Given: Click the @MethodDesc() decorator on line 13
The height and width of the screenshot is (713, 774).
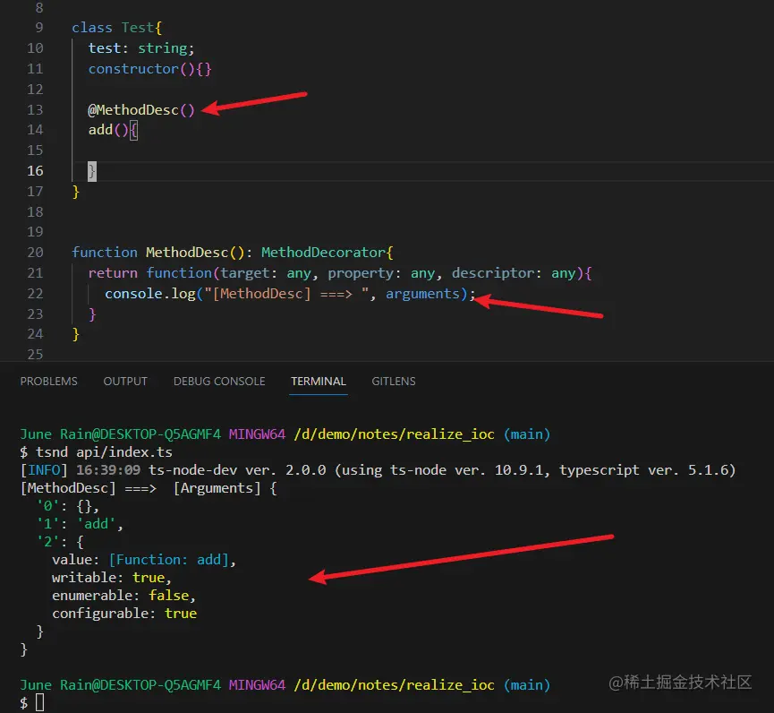Looking at the screenshot, I should pyautogui.click(x=141, y=109).
